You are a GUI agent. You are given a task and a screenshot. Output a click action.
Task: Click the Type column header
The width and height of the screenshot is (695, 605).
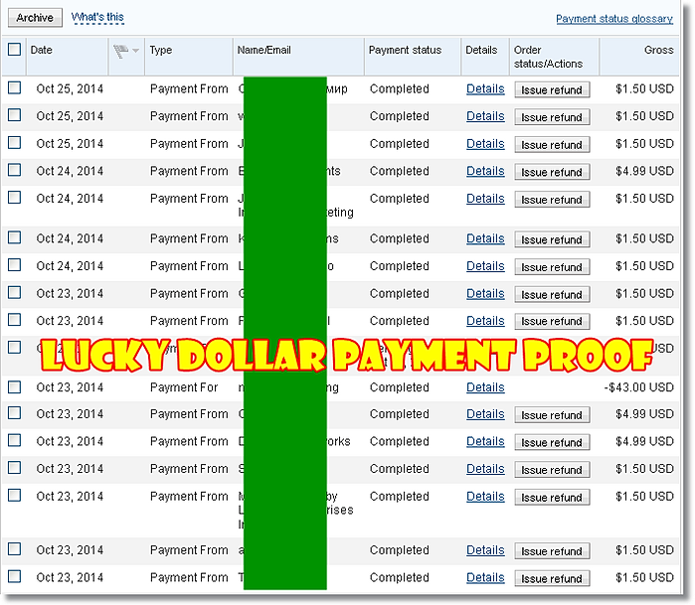tap(160, 50)
